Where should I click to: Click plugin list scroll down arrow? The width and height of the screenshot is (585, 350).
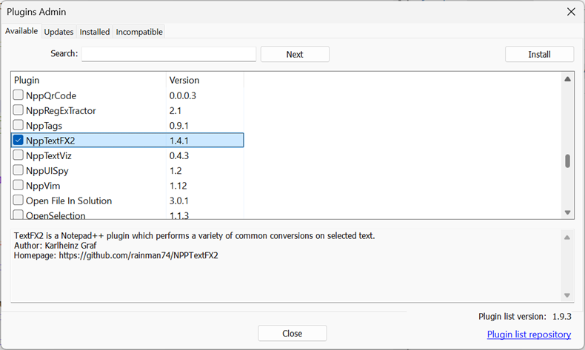(567, 212)
